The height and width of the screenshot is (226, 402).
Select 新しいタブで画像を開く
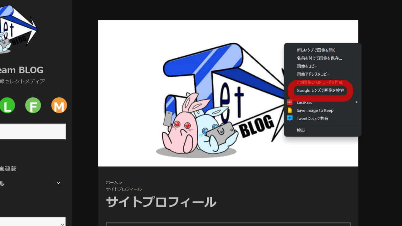point(316,50)
